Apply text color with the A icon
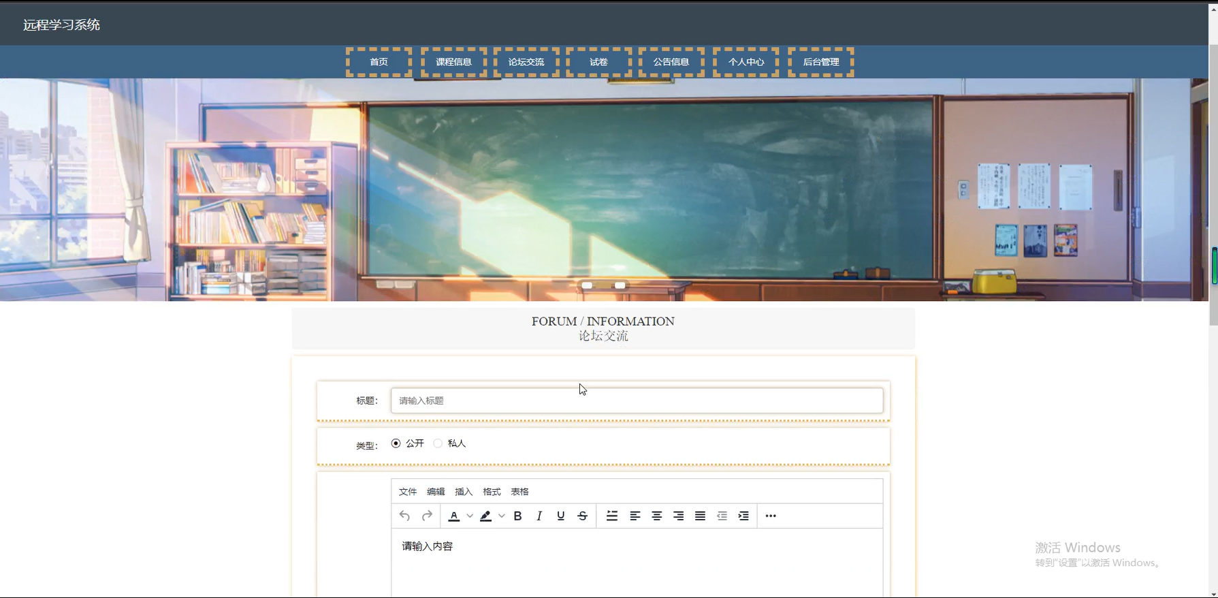 tap(453, 516)
